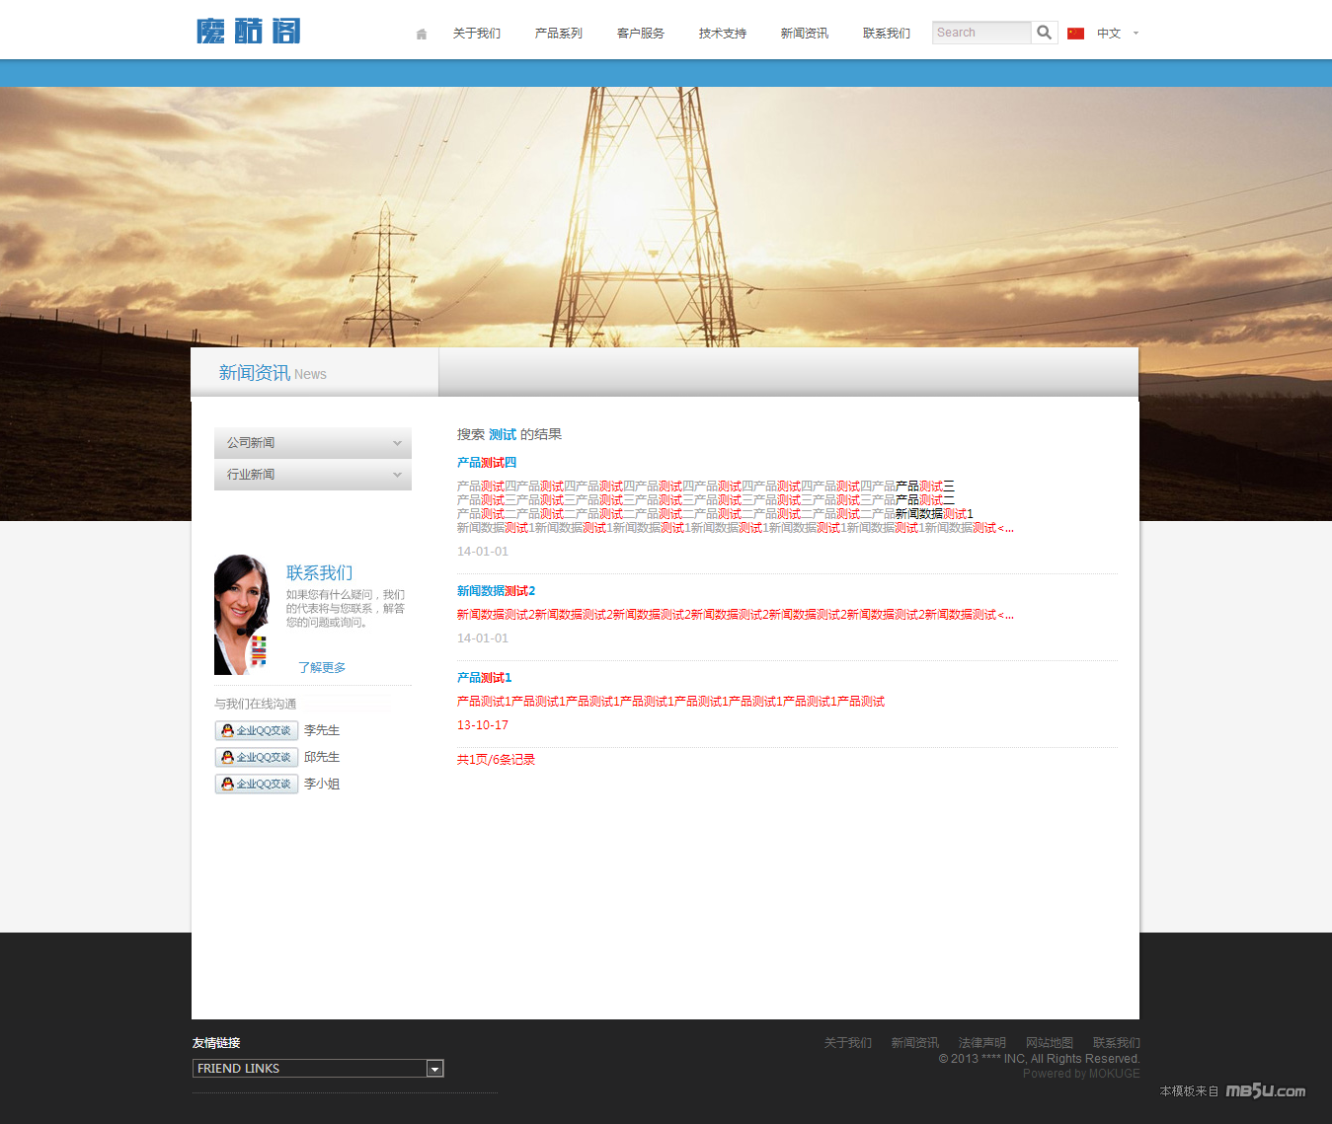
Task: Open search result 新闻数据测试2
Action: tap(496, 591)
